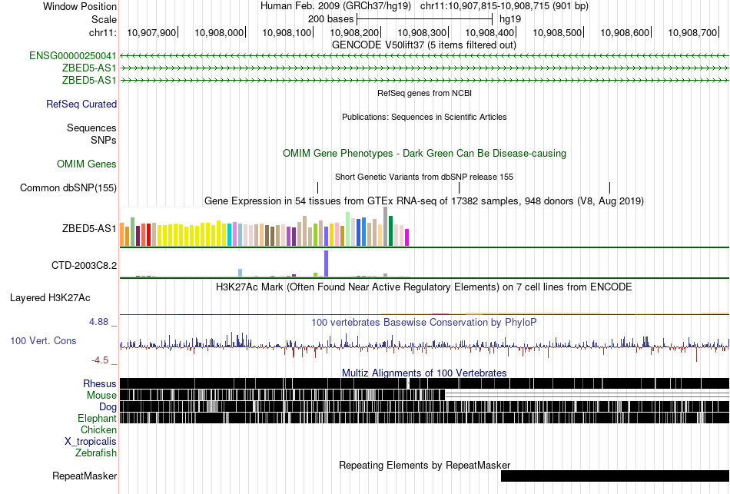Click the Elephant alignment row
This screenshot has height=494, width=730.
tap(425, 418)
